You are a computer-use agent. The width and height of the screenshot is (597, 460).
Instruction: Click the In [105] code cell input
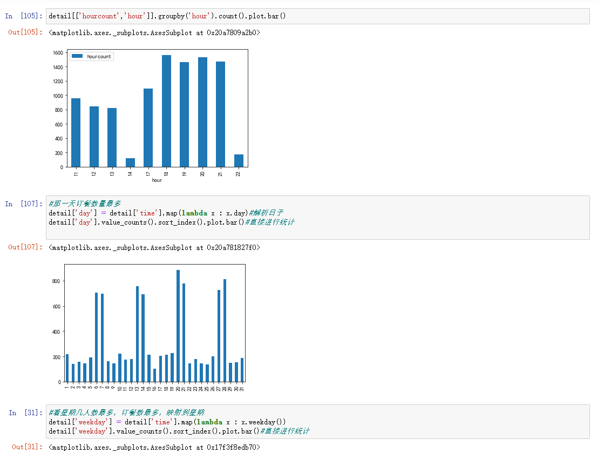coord(317,16)
